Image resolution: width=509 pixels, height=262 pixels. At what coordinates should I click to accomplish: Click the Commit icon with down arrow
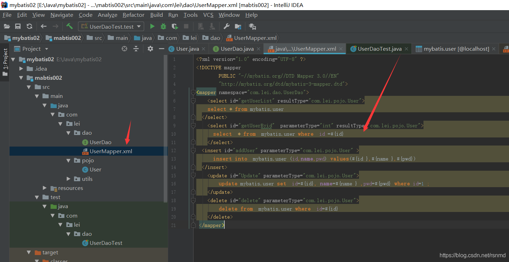(212, 26)
